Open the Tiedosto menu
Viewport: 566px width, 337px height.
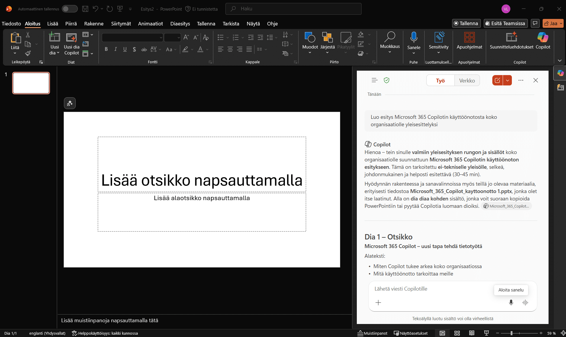pos(11,24)
